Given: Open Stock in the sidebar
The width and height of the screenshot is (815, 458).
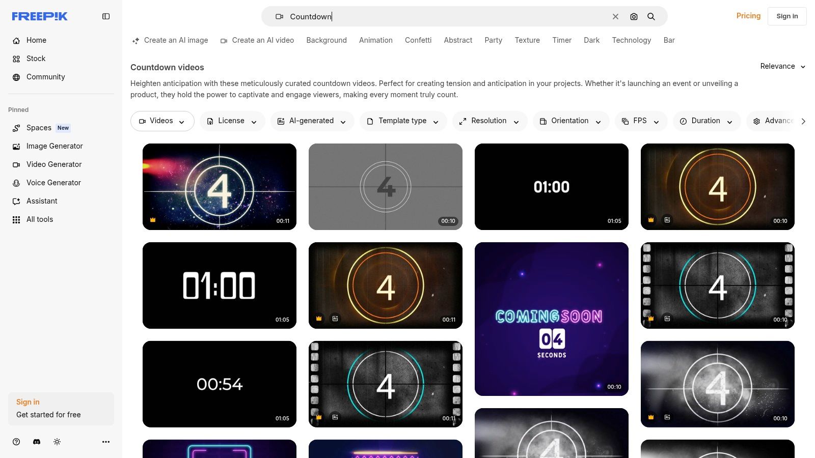Looking at the screenshot, I should (61, 59).
